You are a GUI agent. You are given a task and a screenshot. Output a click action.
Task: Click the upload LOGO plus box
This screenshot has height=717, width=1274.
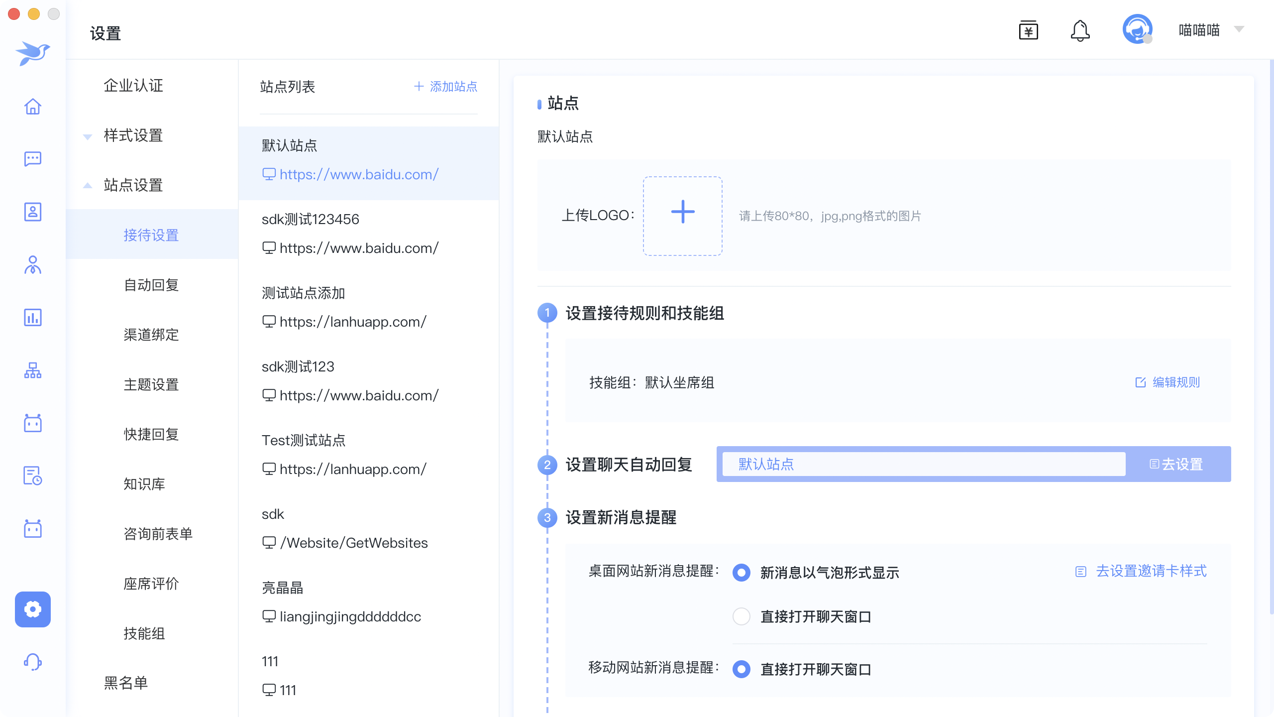pos(682,216)
